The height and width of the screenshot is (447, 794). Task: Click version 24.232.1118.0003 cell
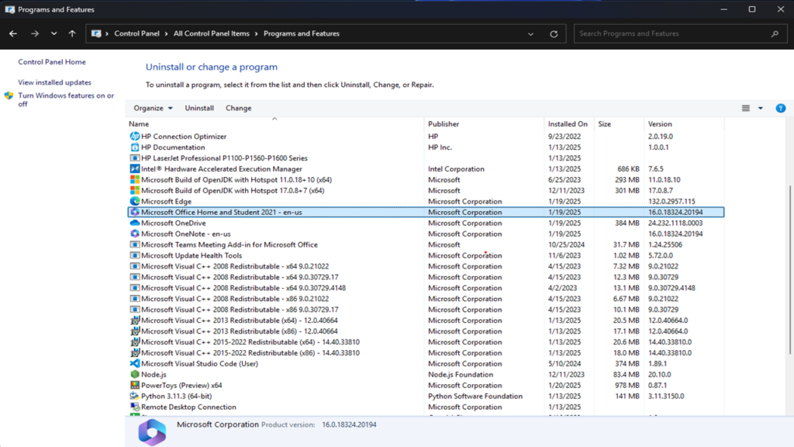(x=675, y=223)
